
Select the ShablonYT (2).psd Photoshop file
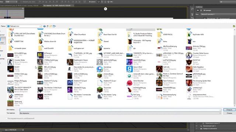77,82
